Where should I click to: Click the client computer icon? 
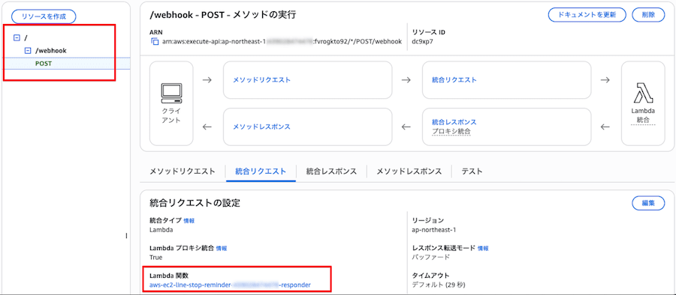[171, 94]
